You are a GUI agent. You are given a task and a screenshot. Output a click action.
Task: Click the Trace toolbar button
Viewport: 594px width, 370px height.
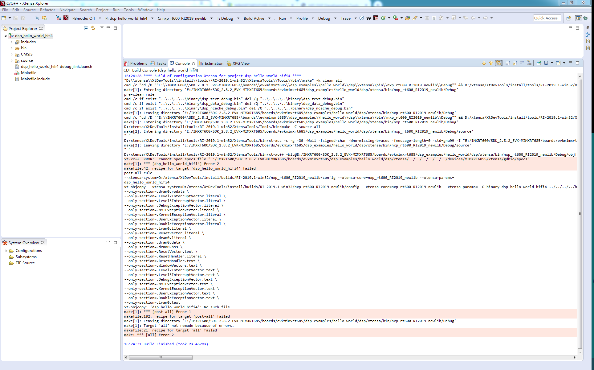coord(345,18)
